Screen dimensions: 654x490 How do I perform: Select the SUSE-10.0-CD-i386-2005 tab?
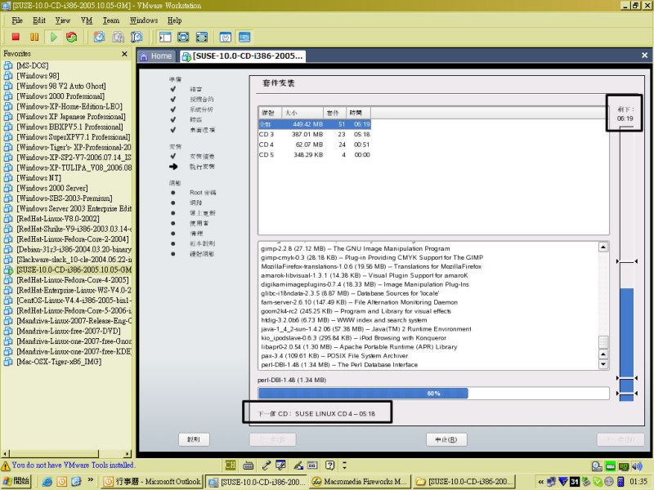243,56
